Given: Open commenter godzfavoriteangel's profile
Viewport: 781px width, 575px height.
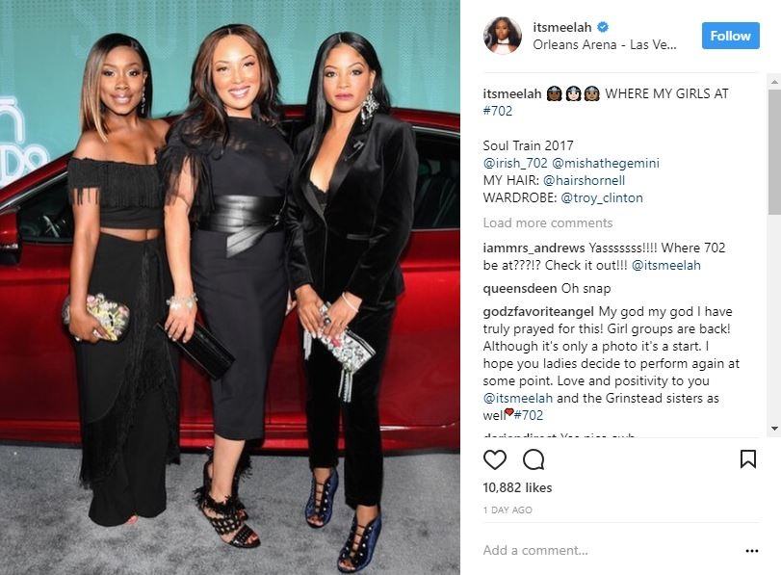Looking at the screenshot, I should click(x=538, y=311).
